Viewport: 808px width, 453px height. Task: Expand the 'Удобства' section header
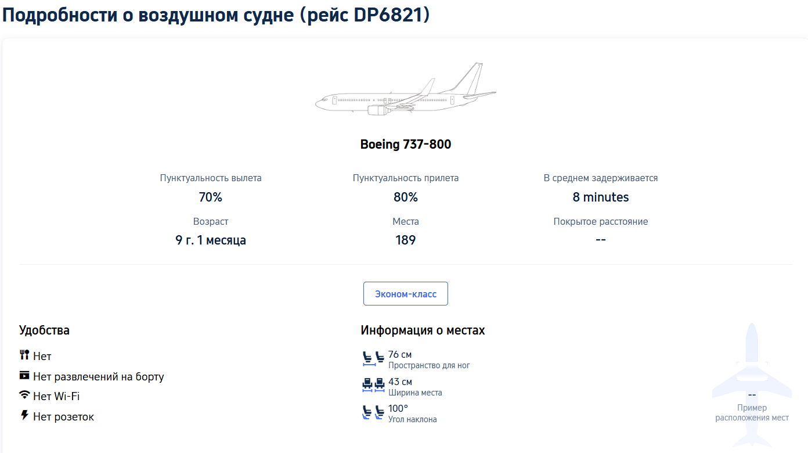pos(44,330)
